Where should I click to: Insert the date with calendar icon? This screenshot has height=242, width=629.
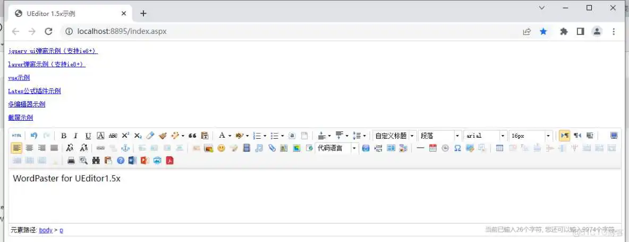click(x=432, y=148)
